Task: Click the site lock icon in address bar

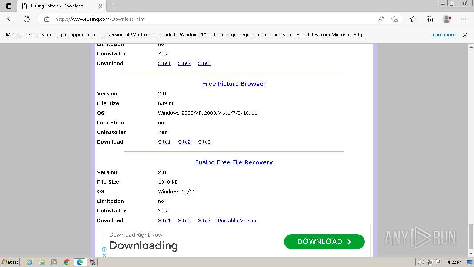Action: coord(47,19)
